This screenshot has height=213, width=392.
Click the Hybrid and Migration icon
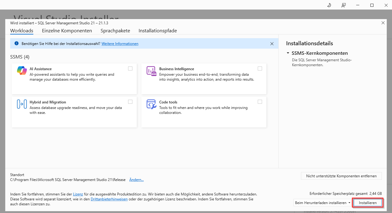tap(22, 104)
